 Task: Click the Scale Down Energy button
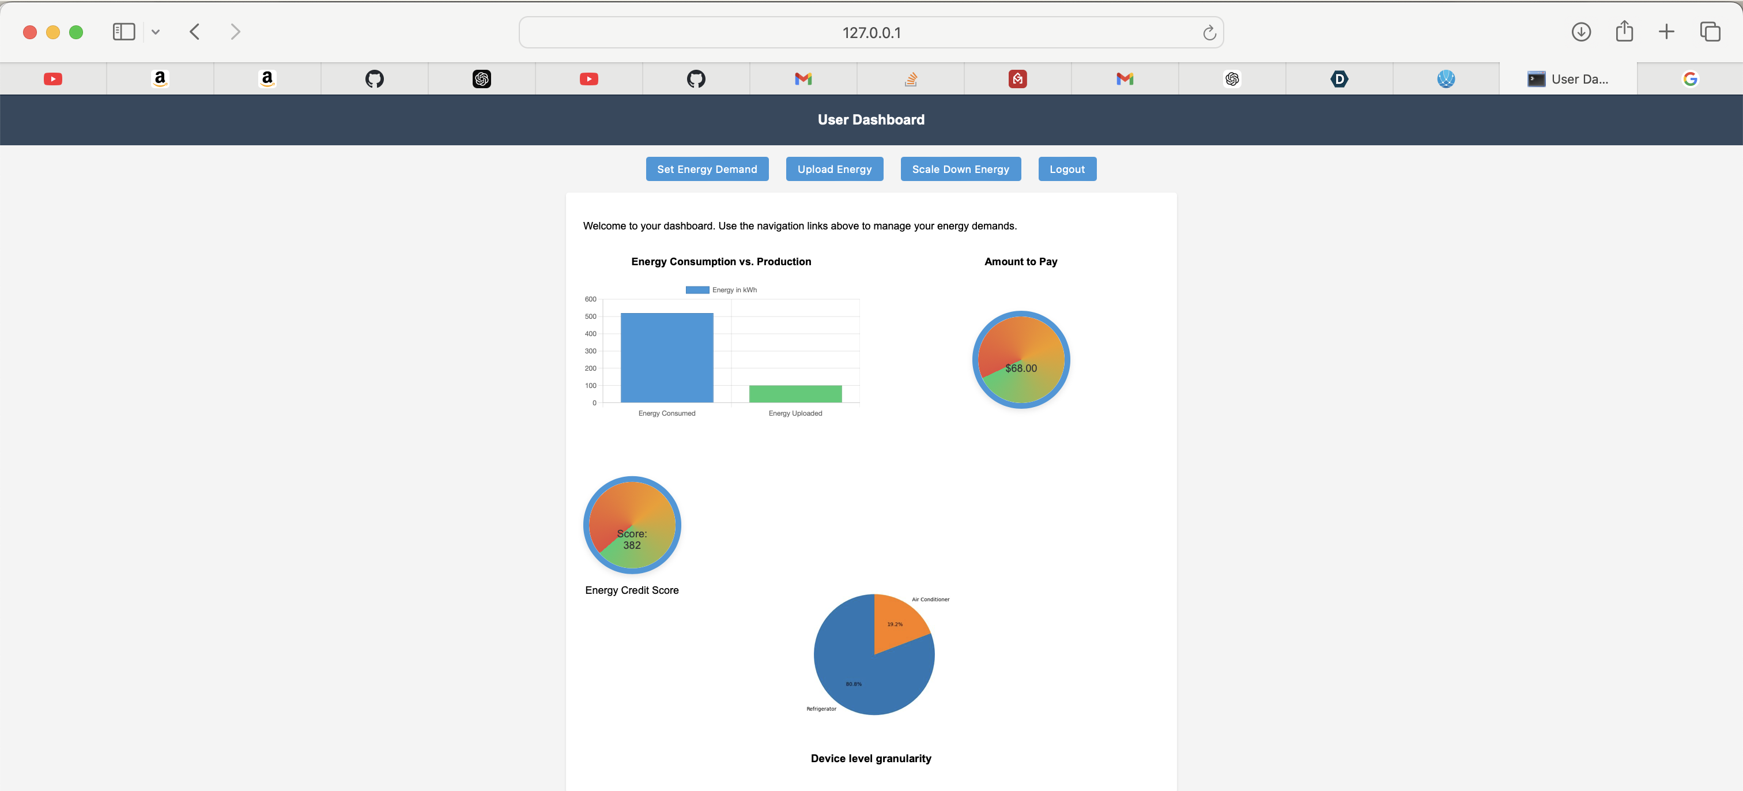coord(960,169)
